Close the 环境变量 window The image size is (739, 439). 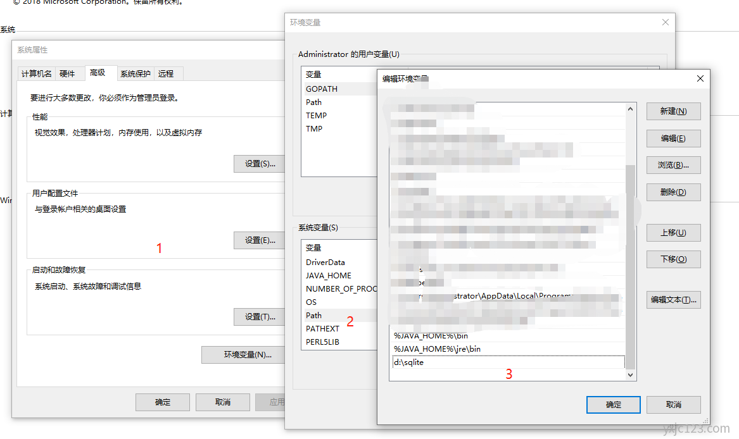tap(665, 22)
